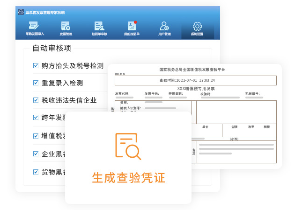Uncheck 重复录入检测 checkbox
This screenshot has width=295, height=210.
[36, 83]
